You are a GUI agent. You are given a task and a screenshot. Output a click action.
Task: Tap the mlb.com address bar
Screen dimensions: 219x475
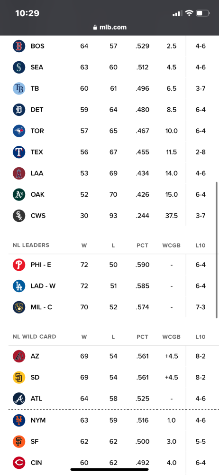pos(109,27)
